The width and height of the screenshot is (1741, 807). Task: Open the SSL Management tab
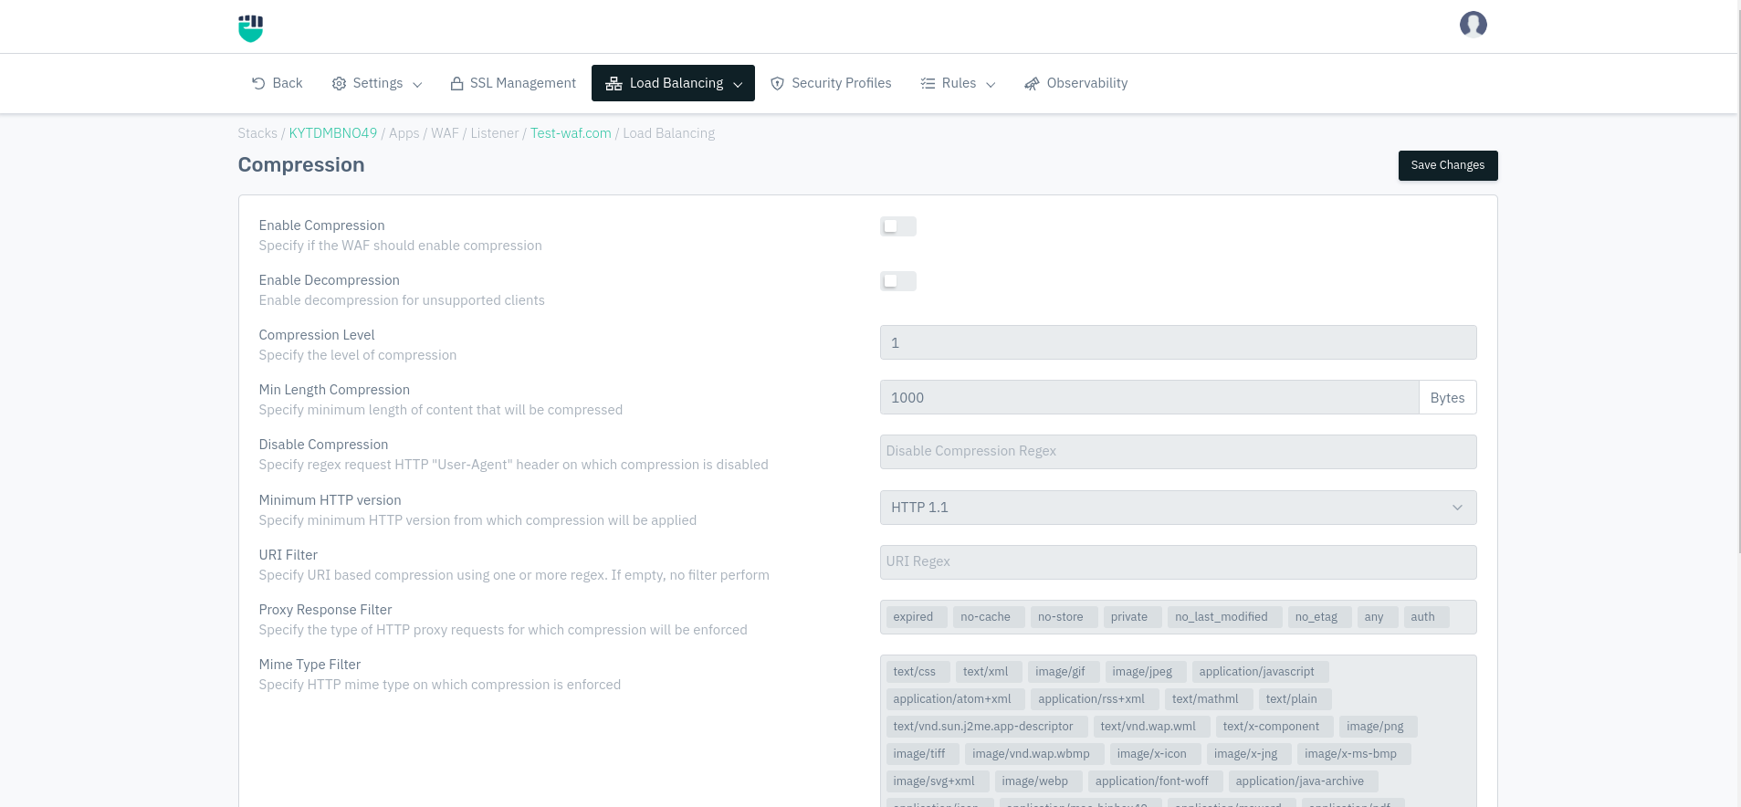(x=513, y=83)
